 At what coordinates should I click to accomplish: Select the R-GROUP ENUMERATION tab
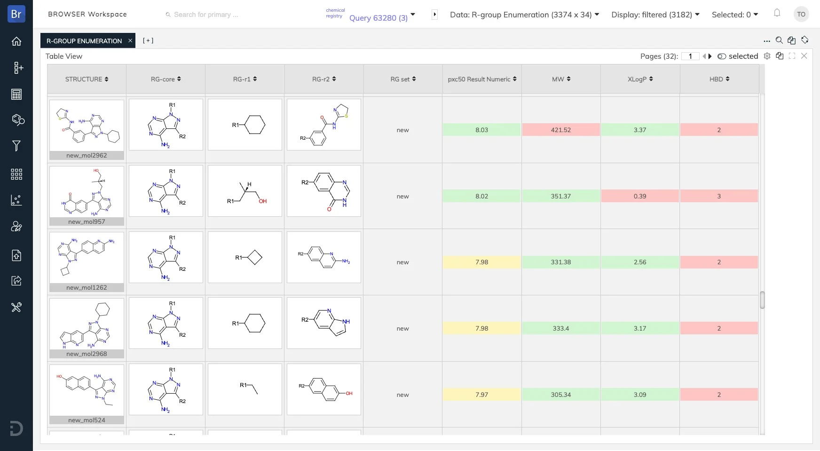84,41
